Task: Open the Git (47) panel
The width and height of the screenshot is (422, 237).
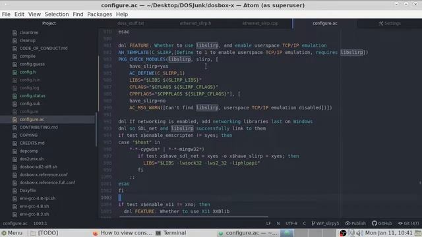Action: click(x=409, y=223)
